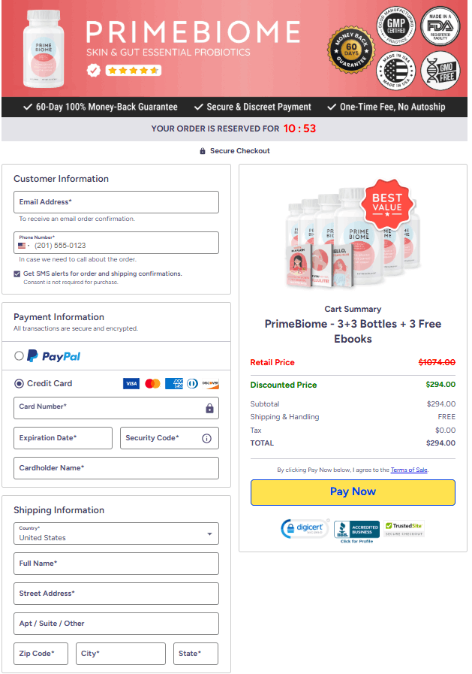This screenshot has height=674, width=472.
Task: Click the DigiCert secured badge
Action: [304, 528]
